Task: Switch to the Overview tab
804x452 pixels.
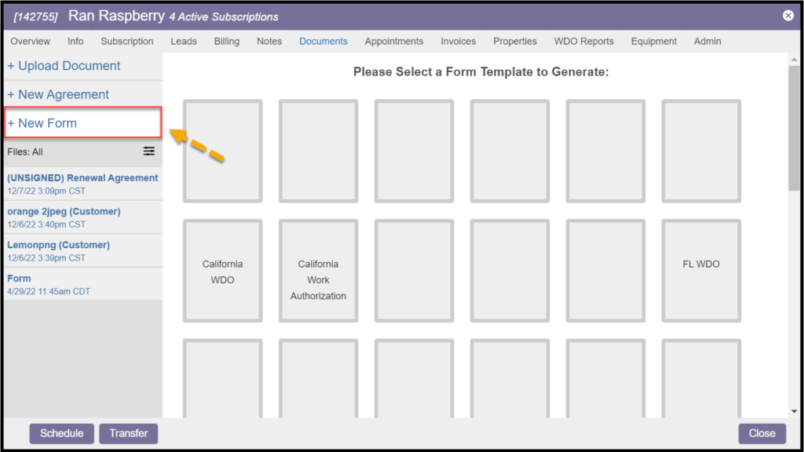Action: pyautogui.click(x=31, y=42)
